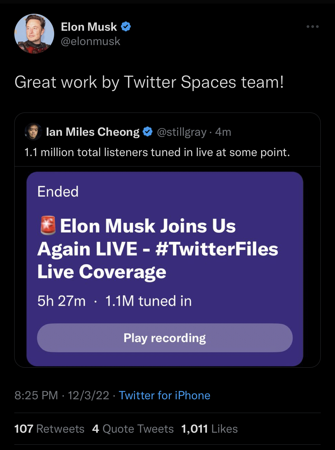Open the @stillgray handle in quoted tweet

(182, 132)
